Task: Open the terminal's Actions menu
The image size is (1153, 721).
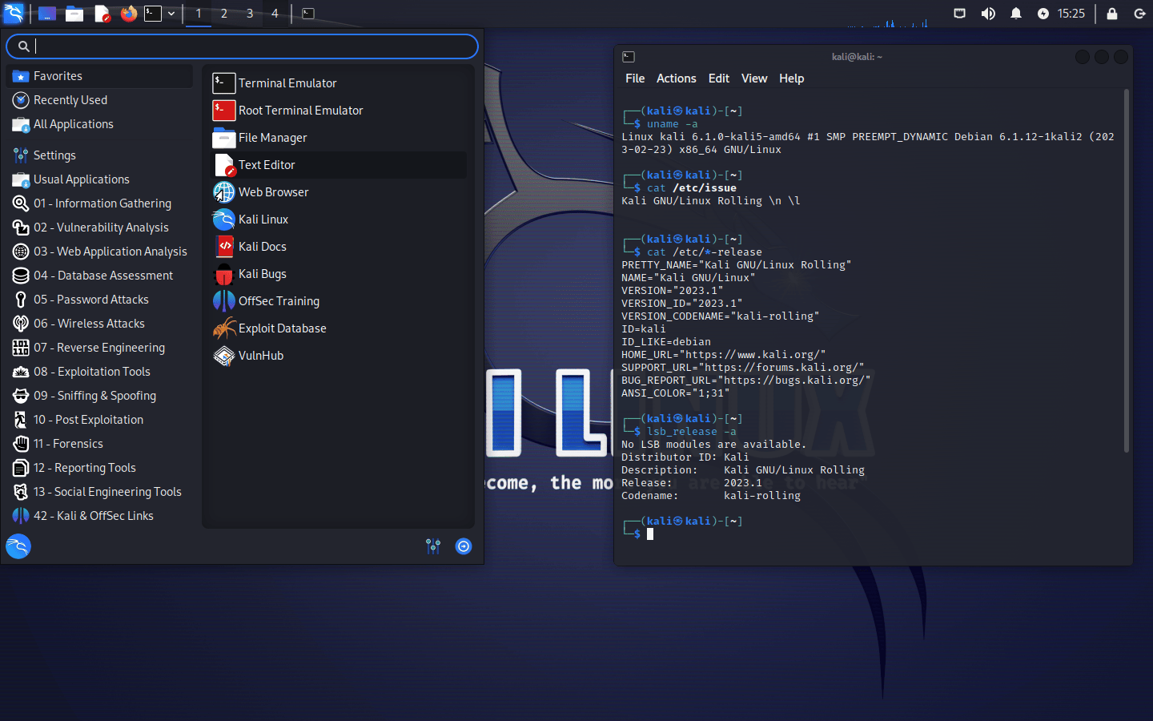Action: (676, 79)
